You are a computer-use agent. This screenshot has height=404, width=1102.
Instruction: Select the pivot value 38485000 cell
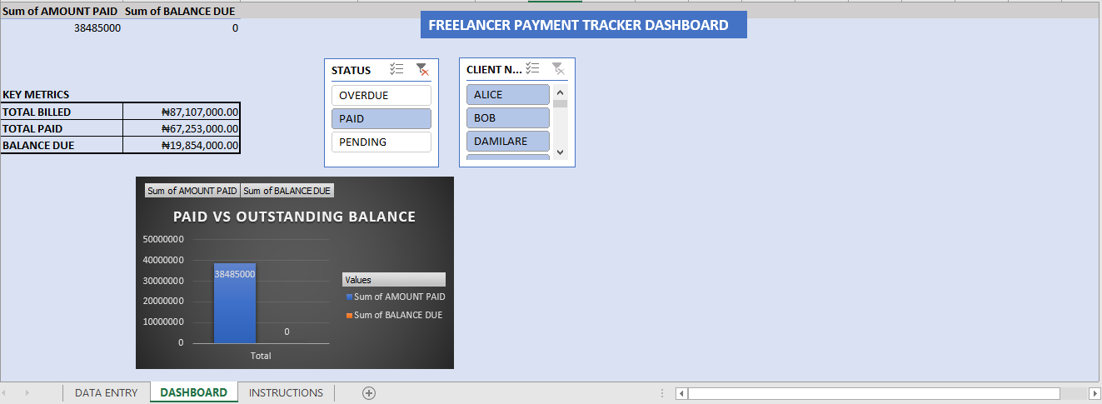62,27
